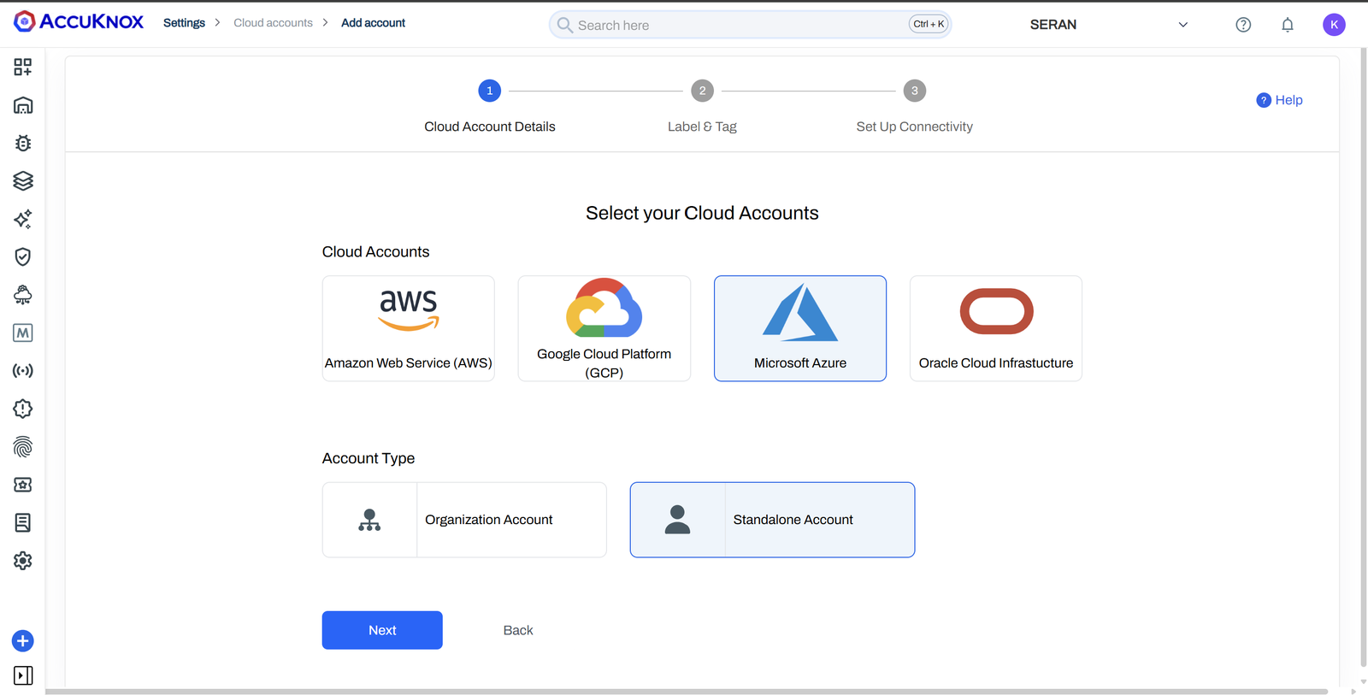The height and width of the screenshot is (695, 1368).
Task: Click Add account breadcrumb
Action: point(373,23)
